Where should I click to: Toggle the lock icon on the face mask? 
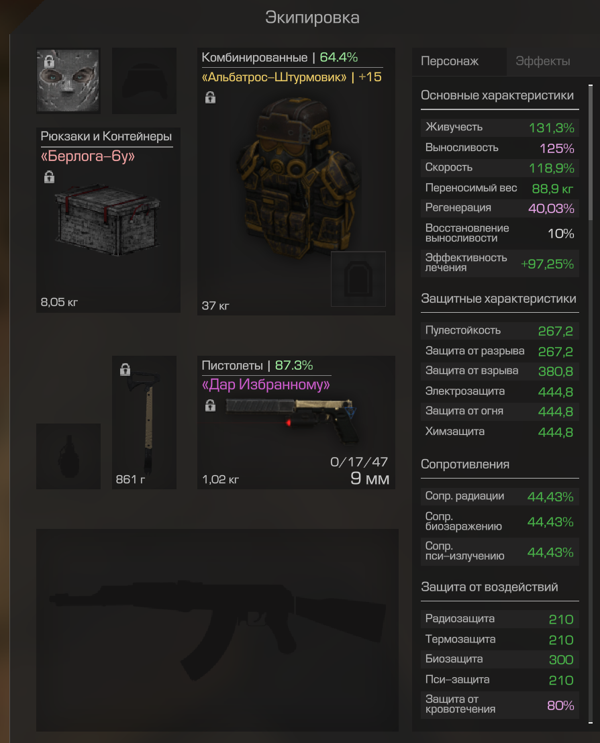[49, 62]
